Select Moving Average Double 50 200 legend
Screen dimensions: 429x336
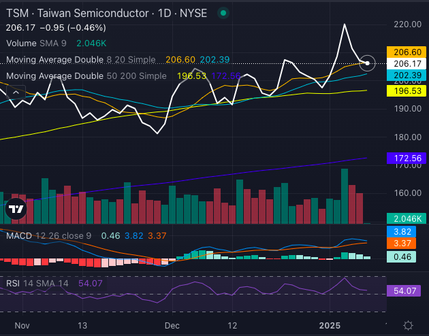coord(86,75)
